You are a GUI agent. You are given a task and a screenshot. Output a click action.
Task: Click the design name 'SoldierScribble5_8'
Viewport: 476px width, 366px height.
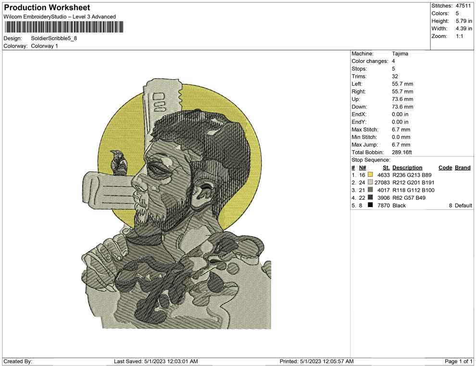point(54,38)
